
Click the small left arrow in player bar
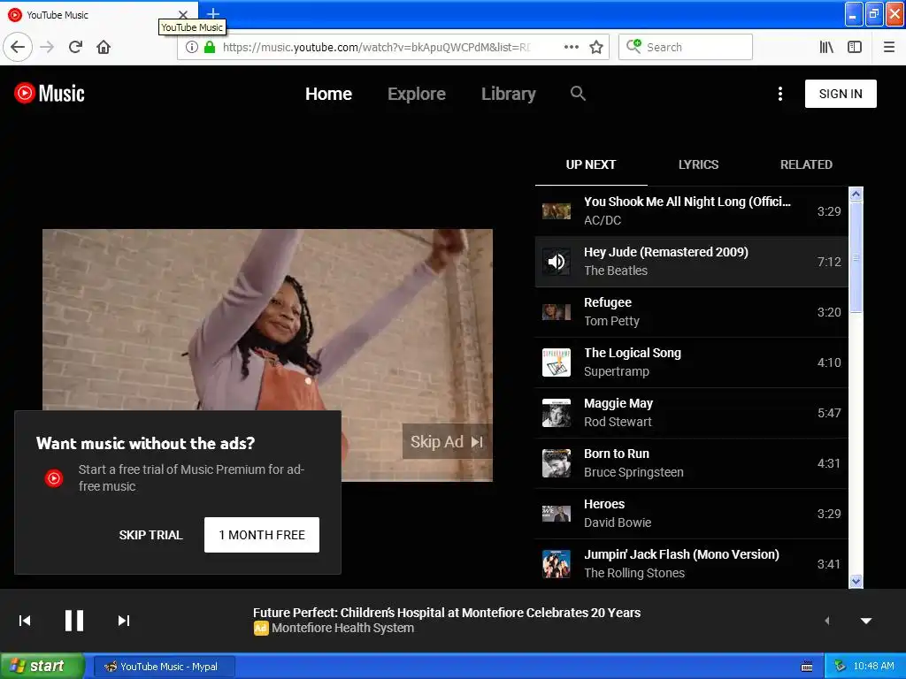(x=827, y=621)
